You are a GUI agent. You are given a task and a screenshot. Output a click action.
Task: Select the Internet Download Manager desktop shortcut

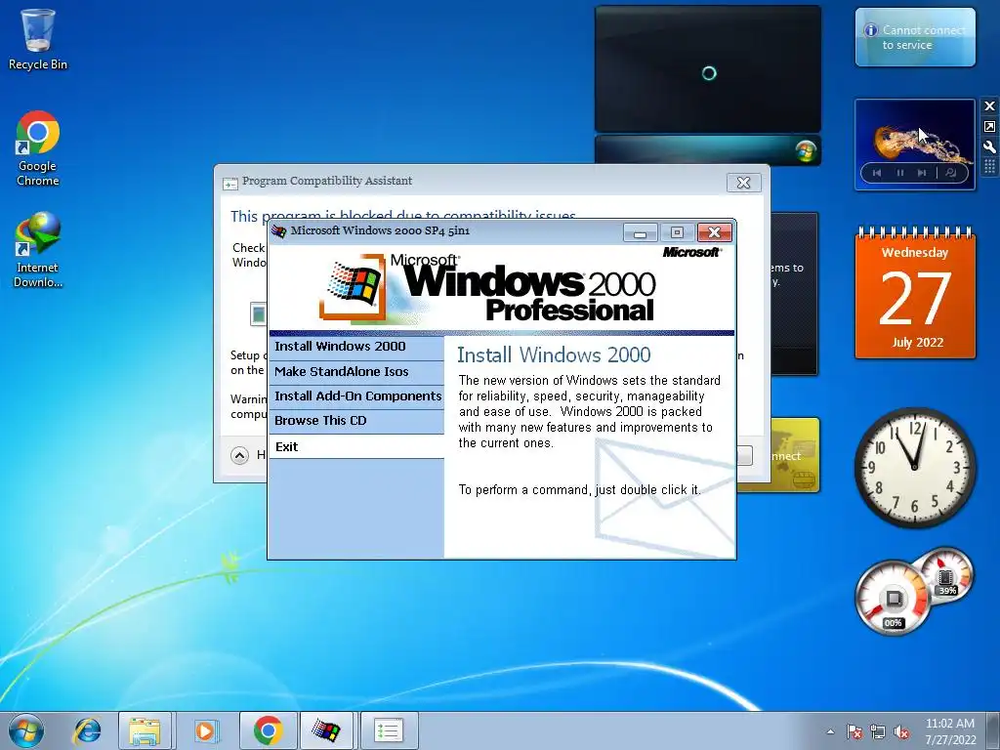38,250
